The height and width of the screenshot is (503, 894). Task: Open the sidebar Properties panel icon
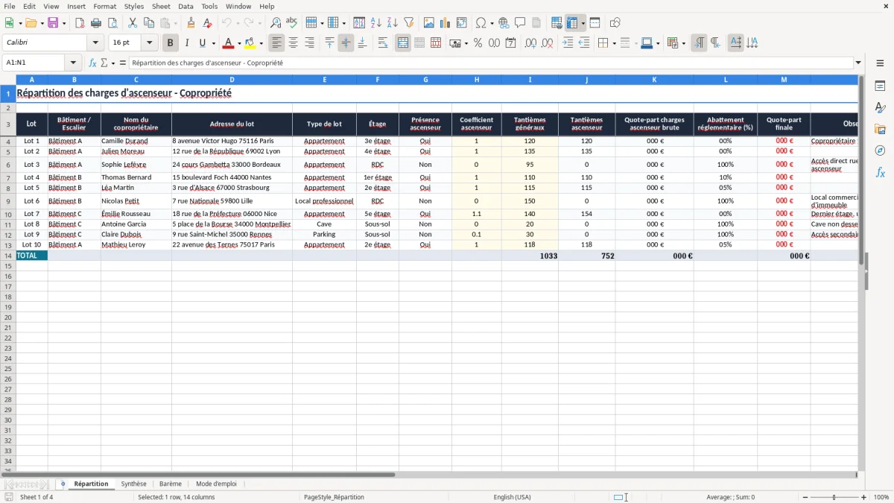880,86
